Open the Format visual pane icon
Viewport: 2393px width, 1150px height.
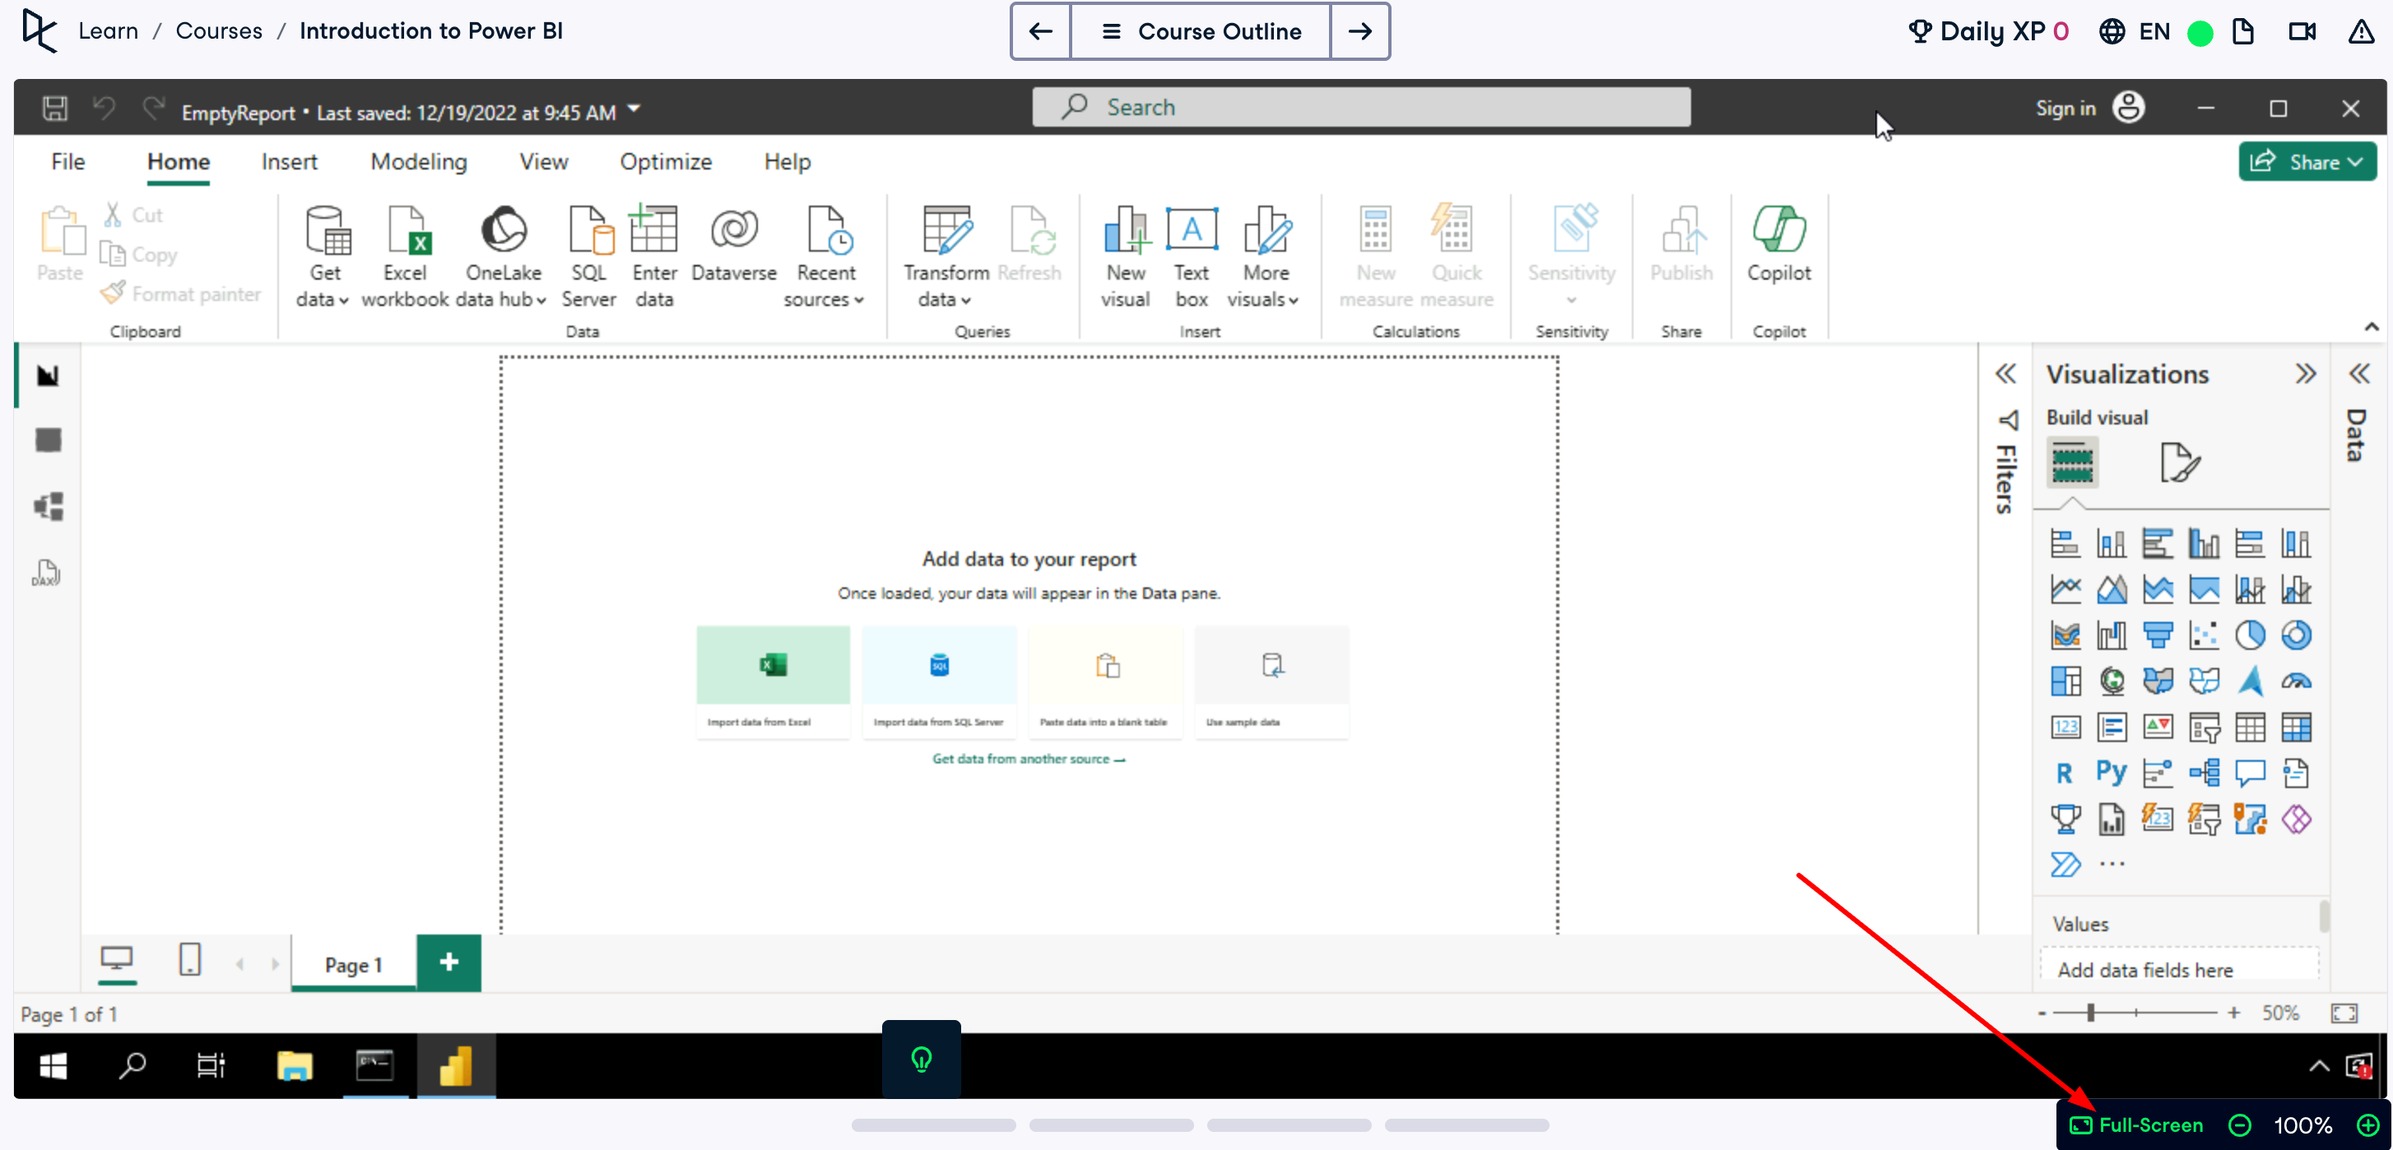(2179, 461)
